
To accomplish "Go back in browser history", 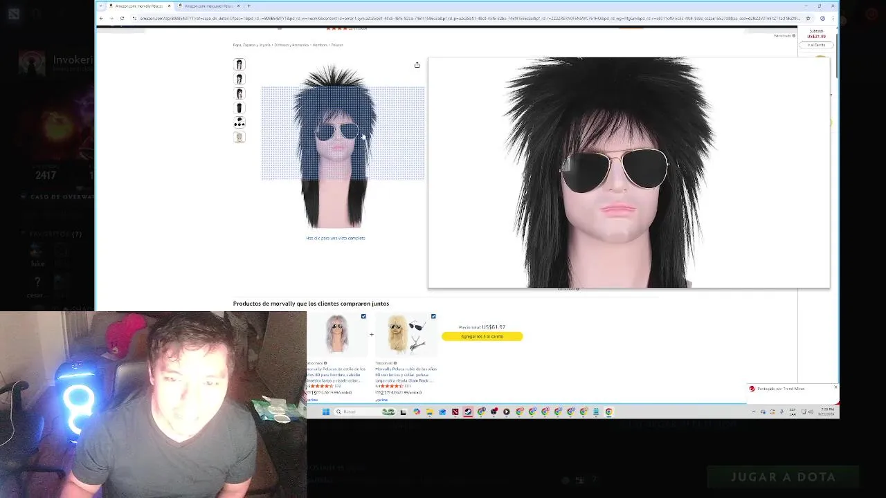I will (x=101, y=18).
